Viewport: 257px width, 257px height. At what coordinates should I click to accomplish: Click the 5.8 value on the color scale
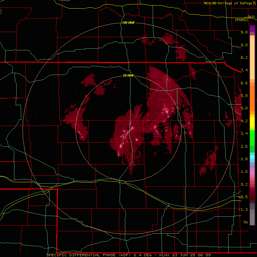pos(244,96)
